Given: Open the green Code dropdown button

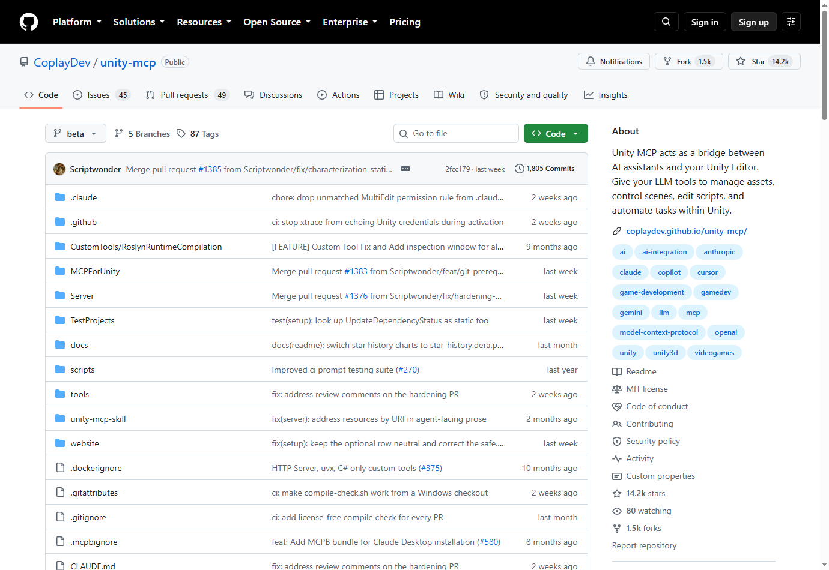Looking at the screenshot, I should 556,133.
